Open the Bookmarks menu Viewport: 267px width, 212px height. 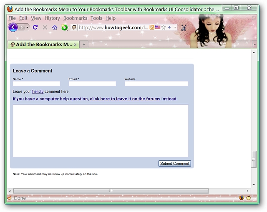(x=75, y=18)
